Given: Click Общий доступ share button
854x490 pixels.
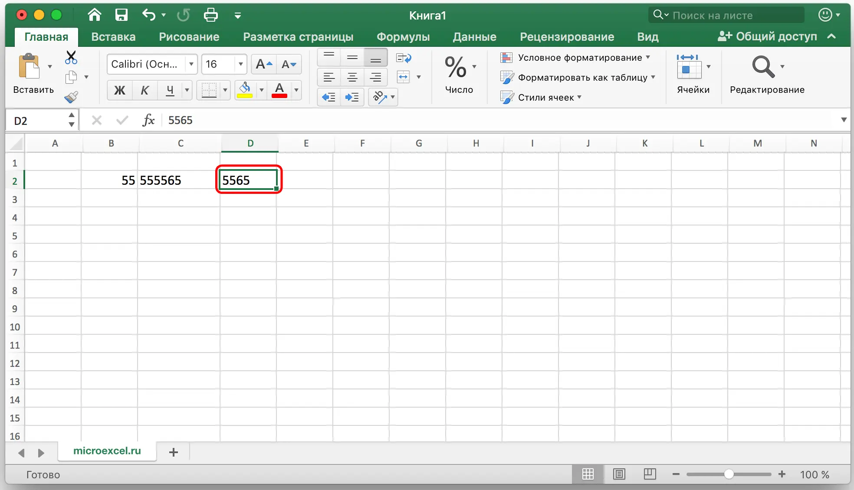Looking at the screenshot, I should point(767,36).
